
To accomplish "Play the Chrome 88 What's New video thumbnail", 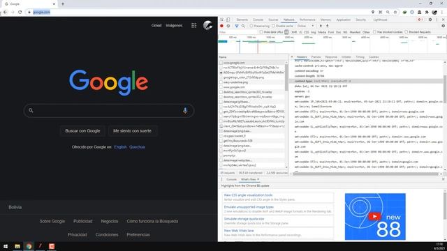I will (375, 217).
